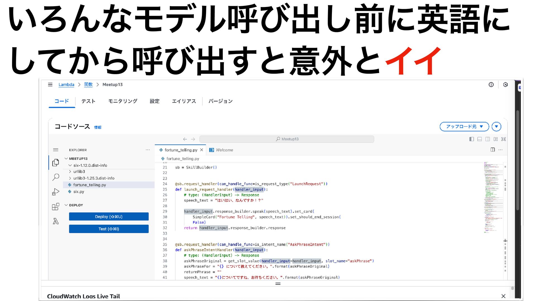Image resolution: width=536 pixels, height=301 pixels.
Task: Toggle bottom panel layout icon
Action: (479, 139)
